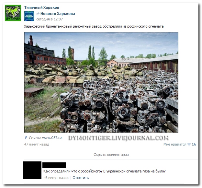202x188 pixels.
Task: Click the blacked-out commenter name
Action: [x=54, y=165]
